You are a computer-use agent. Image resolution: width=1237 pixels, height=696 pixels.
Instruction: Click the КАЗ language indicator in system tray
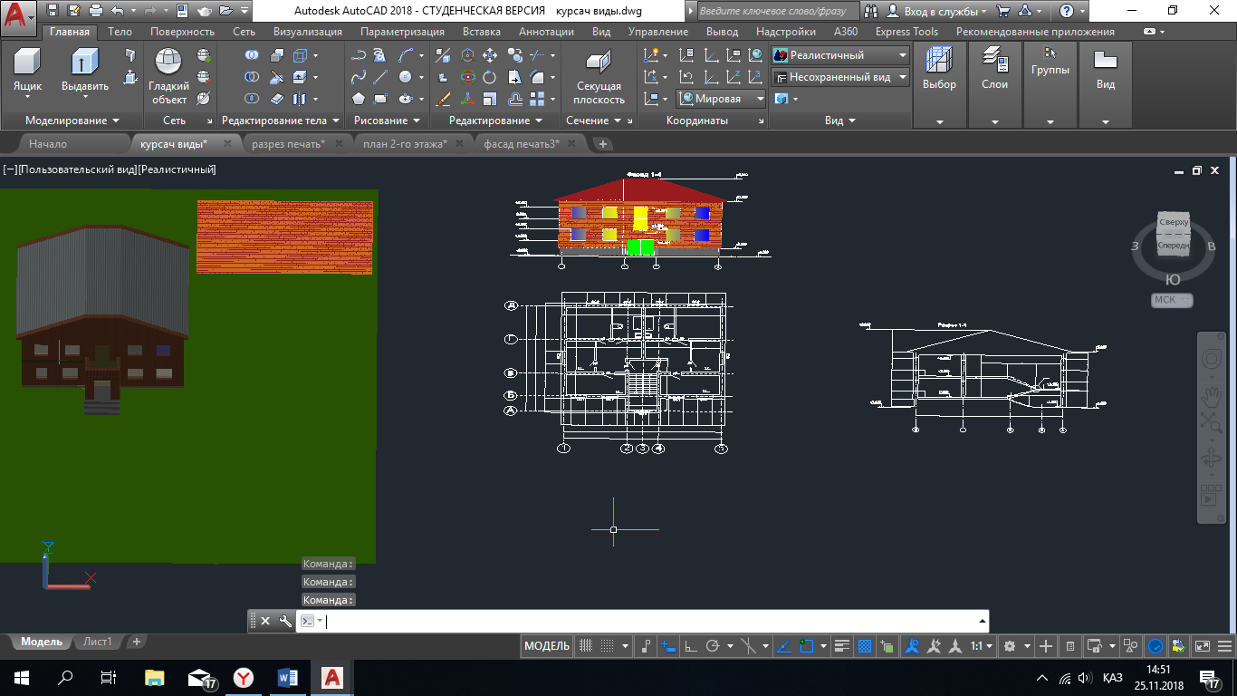[1113, 678]
